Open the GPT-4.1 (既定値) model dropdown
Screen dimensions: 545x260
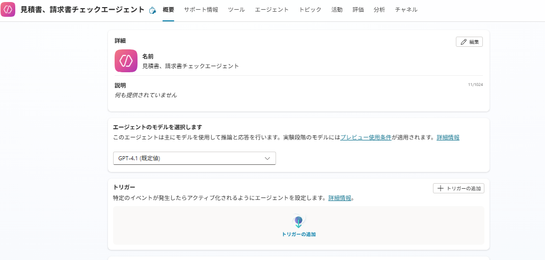click(x=194, y=158)
